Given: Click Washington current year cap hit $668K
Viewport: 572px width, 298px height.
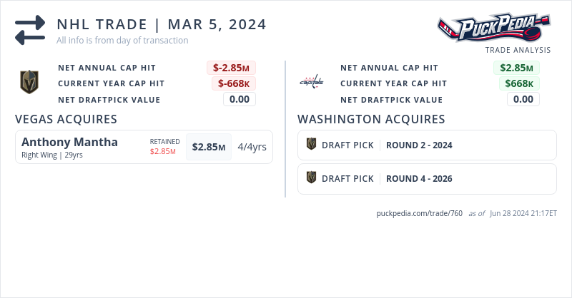Looking at the screenshot, I should click(x=518, y=83).
